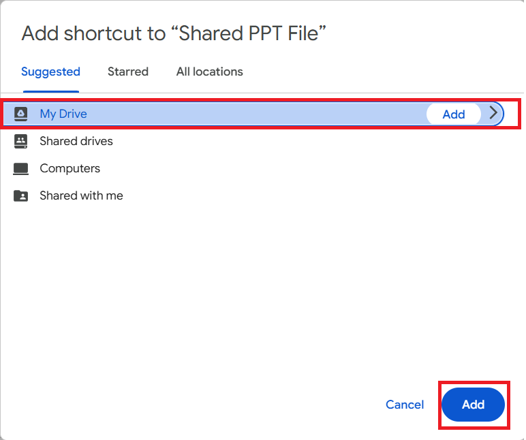The width and height of the screenshot is (526, 440).
Task: Open the Starred tab
Action: tap(128, 72)
